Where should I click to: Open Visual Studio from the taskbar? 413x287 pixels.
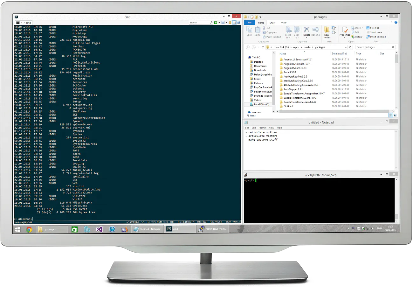tap(99, 229)
